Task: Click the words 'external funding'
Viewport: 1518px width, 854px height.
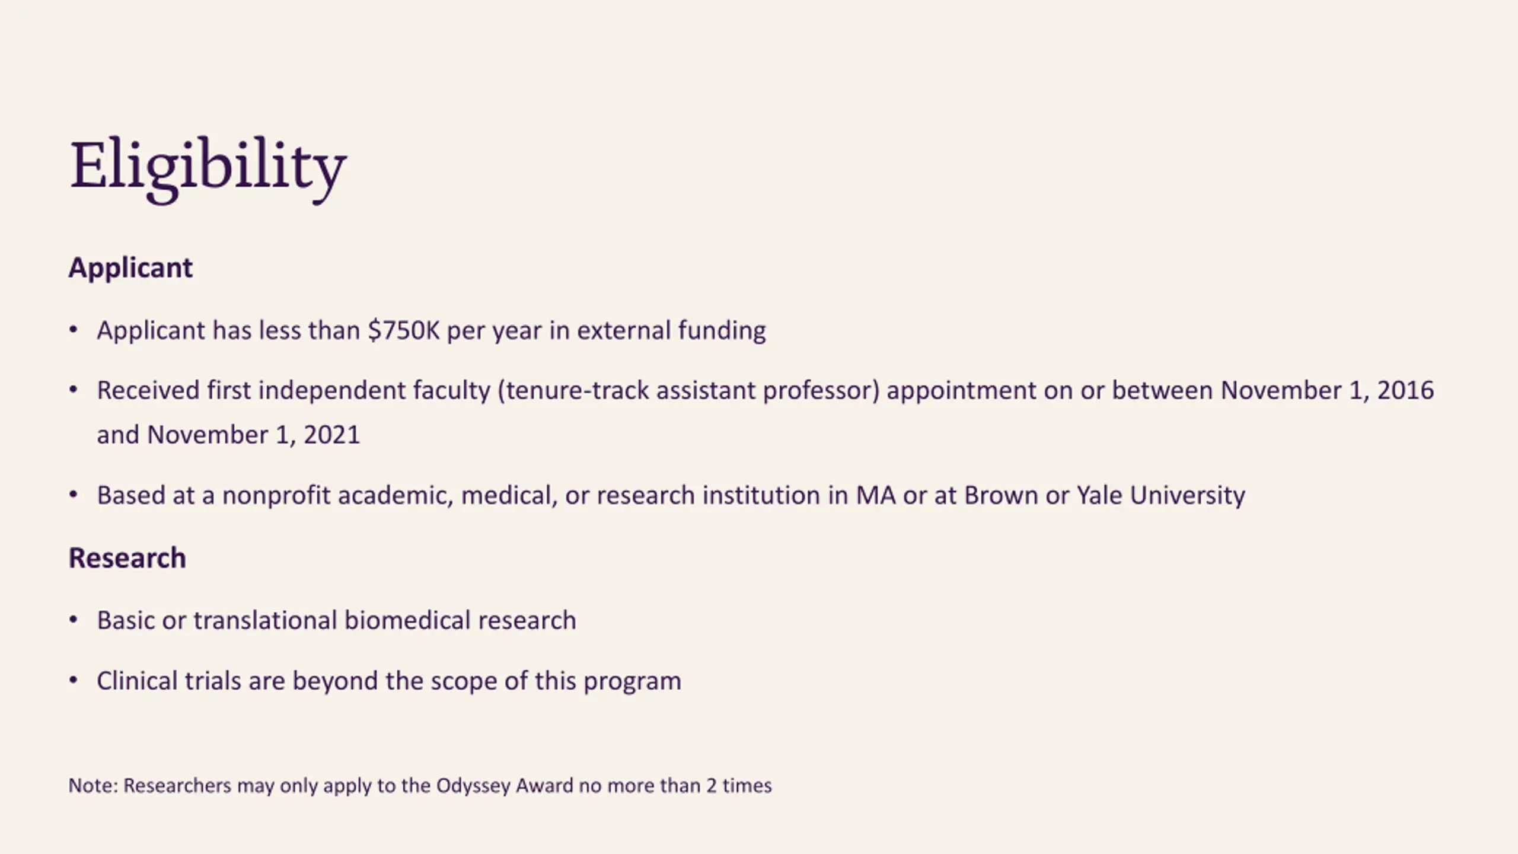Action: tap(671, 330)
